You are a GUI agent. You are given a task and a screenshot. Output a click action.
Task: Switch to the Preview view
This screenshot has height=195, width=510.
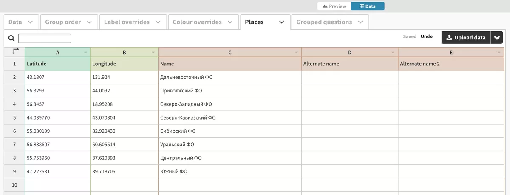(x=334, y=6)
